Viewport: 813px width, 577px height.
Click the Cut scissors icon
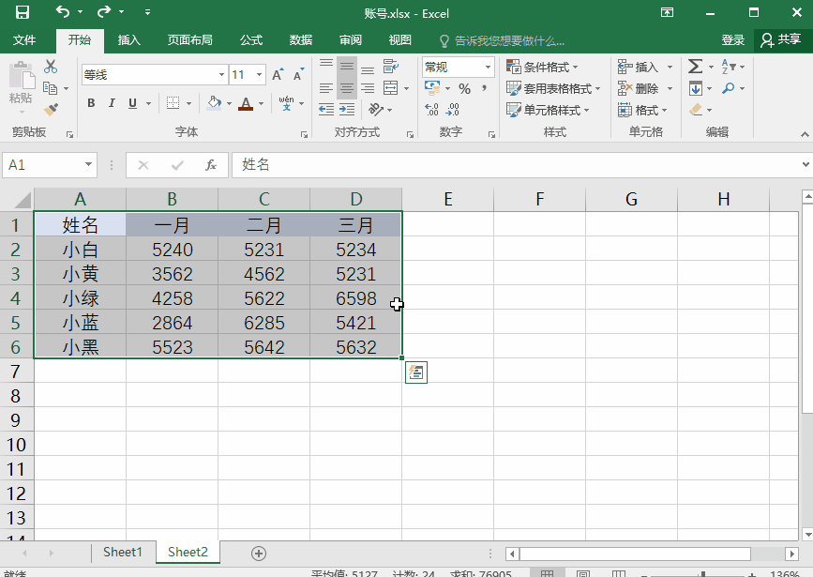[51, 67]
